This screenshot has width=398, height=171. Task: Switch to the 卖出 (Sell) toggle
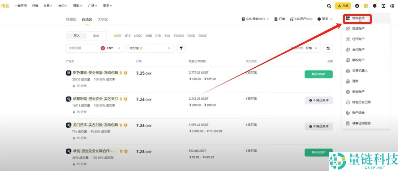(96, 36)
